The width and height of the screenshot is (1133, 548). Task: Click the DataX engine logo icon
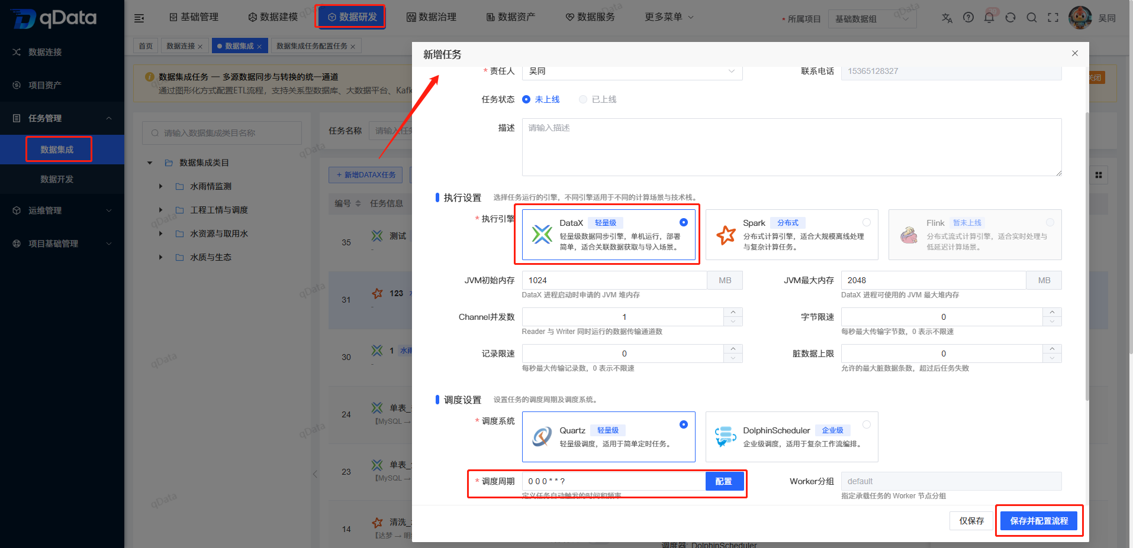coord(542,235)
